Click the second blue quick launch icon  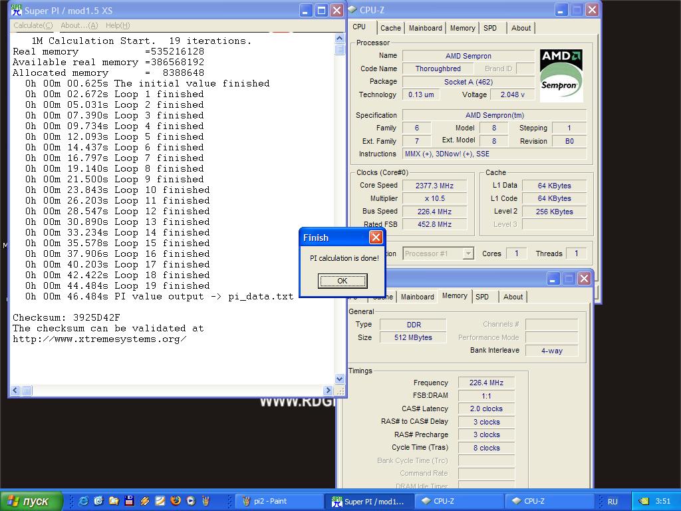coord(98,501)
